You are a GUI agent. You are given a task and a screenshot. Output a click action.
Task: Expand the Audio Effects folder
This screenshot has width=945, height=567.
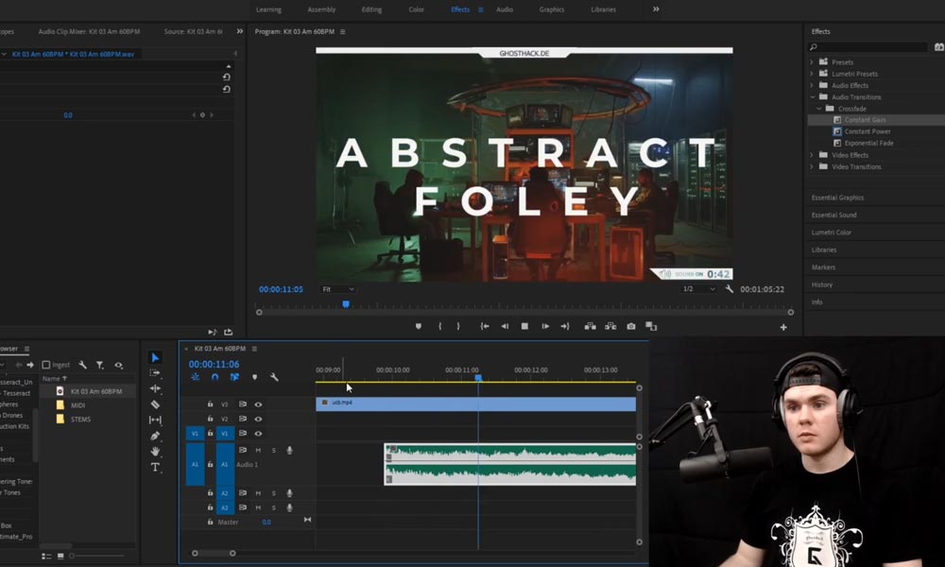[811, 85]
